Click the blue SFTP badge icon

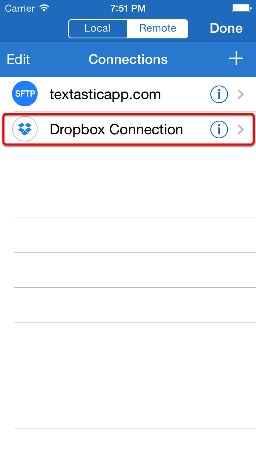pos(25,94)
